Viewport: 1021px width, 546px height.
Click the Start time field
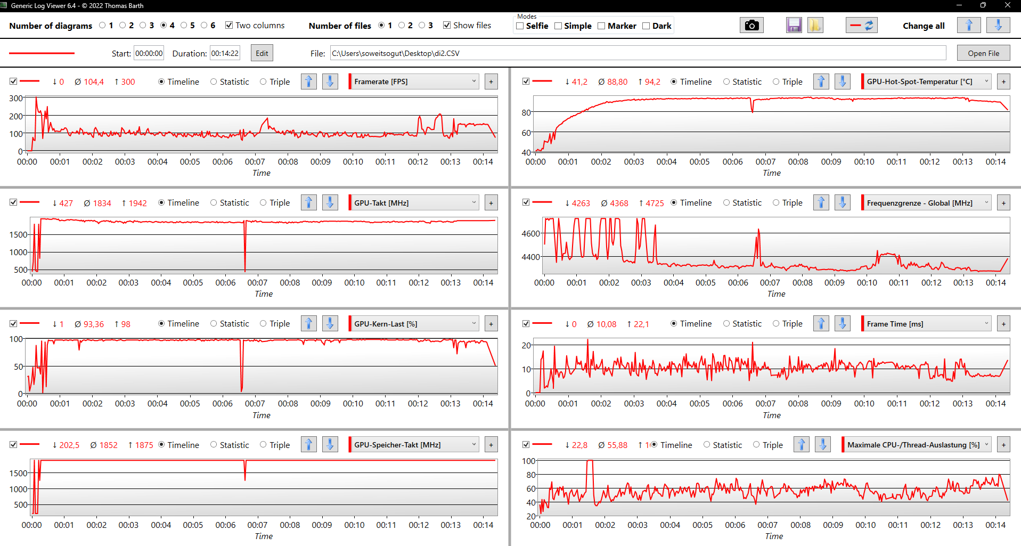coord(149,53)
